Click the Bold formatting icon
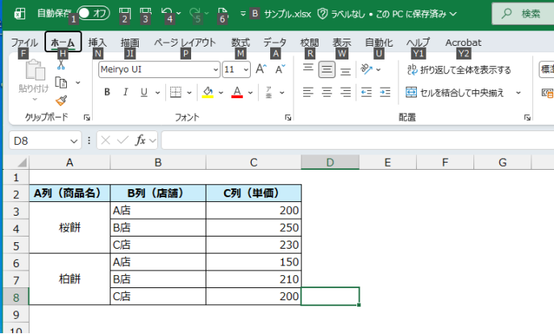Screen dimensions: 554x334 pos(107,93)
